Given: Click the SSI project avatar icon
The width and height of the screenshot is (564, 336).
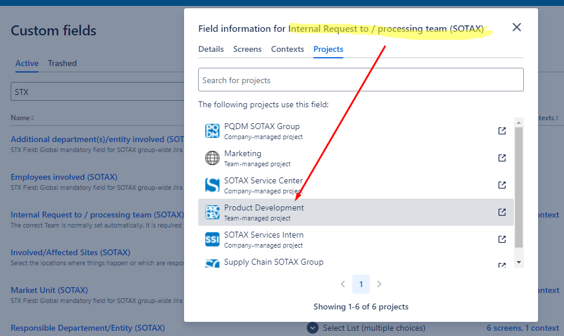Looking at the screenshot, I should tap(212, 239).
